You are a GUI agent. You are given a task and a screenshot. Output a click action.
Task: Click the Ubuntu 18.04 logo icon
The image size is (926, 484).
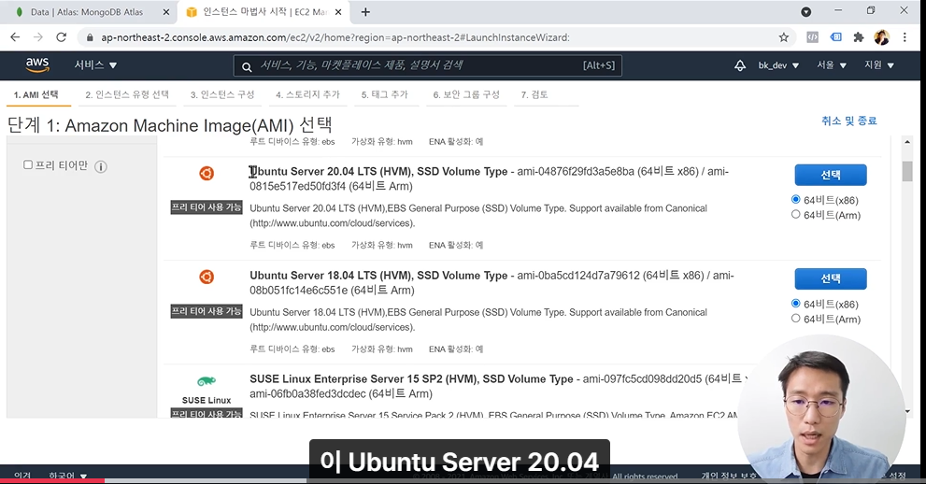pyautogui.click(x=207, y=277)
